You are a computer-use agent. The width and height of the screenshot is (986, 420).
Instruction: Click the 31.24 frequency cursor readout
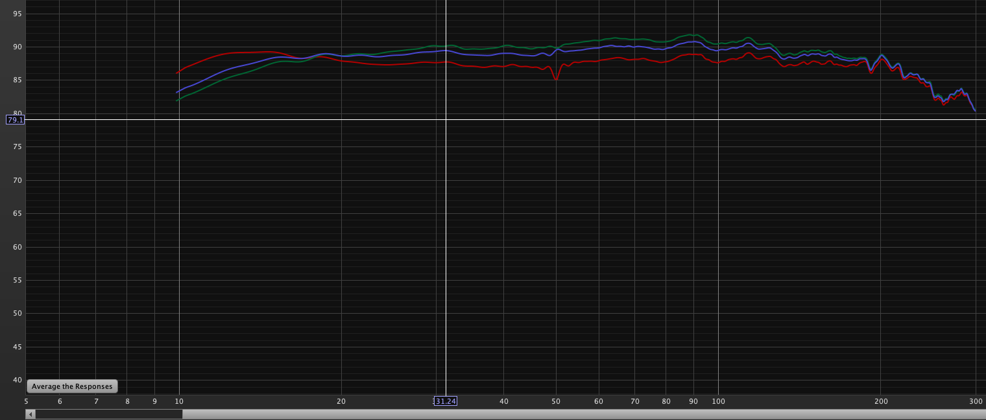tap(445, 401)
